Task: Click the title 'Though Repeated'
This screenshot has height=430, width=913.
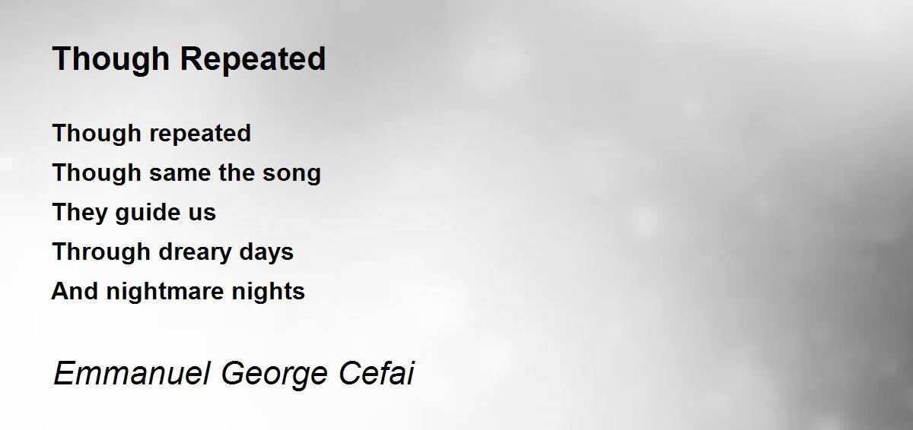Action: coord(189,60)
